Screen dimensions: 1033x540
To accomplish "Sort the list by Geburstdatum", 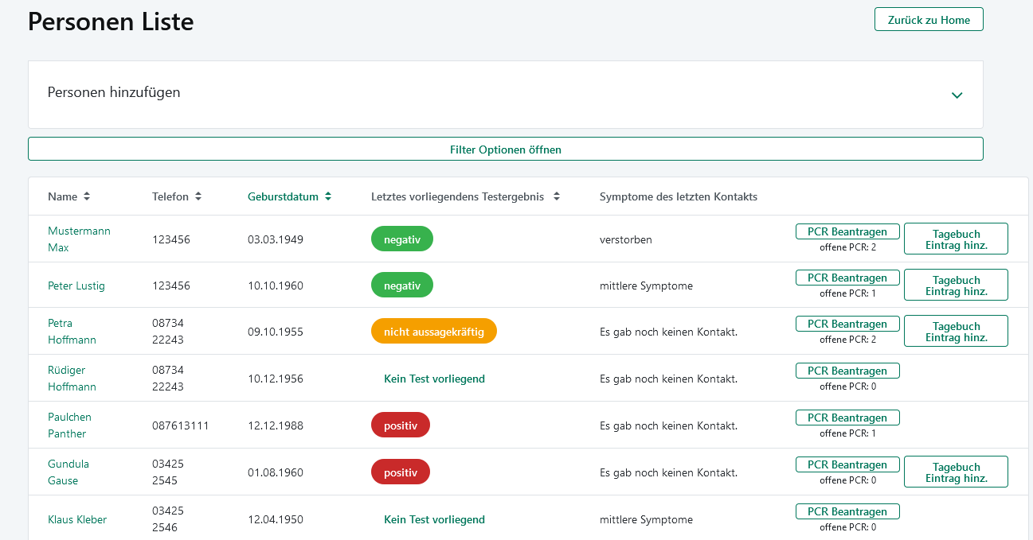I will click(289, 196).
